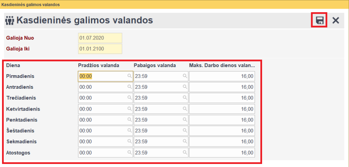Open lookup for Pirmadienis end hour
349x167 pixels.
185,77
